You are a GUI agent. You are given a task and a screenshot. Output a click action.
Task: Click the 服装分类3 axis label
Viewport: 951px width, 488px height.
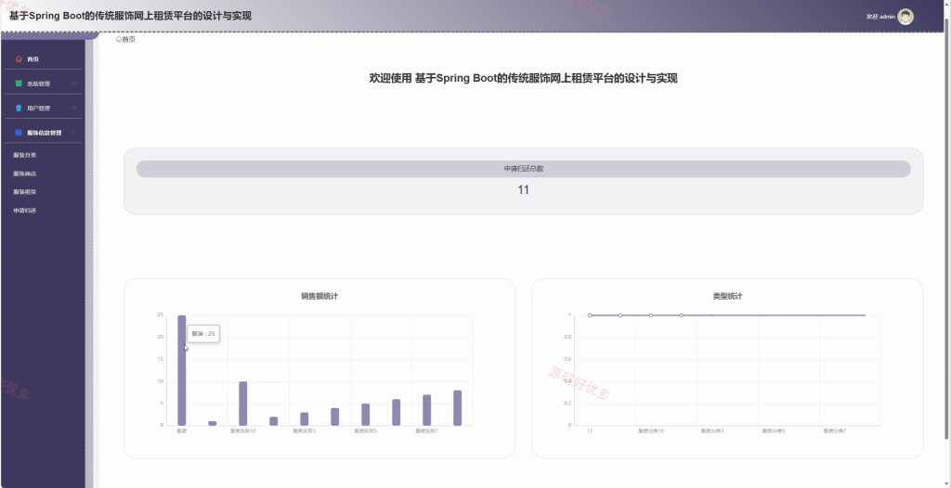coord(712,431)
